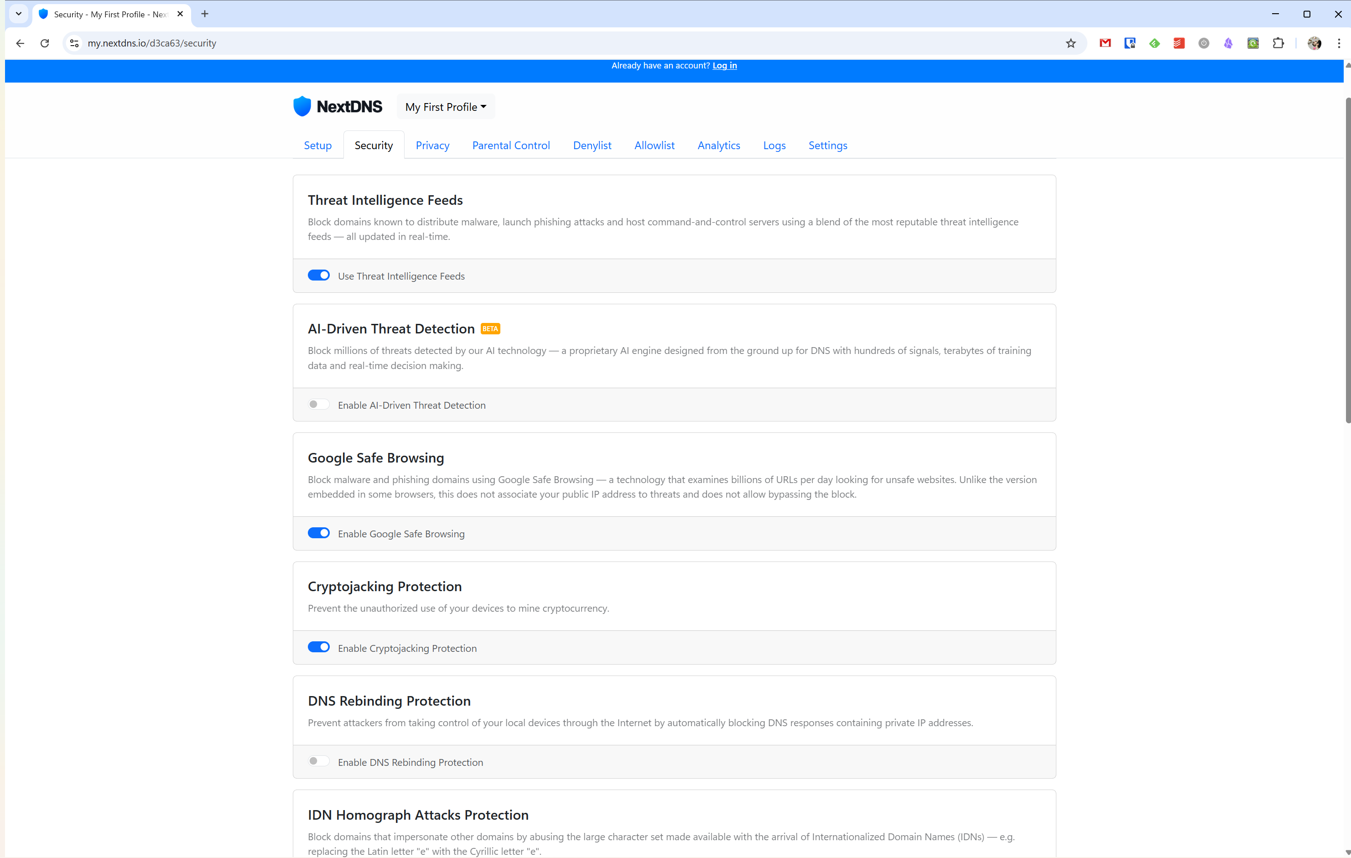1351x858 pixels.
Task: Click the purple Obsidian extension icon
Action: point(1228,43)
